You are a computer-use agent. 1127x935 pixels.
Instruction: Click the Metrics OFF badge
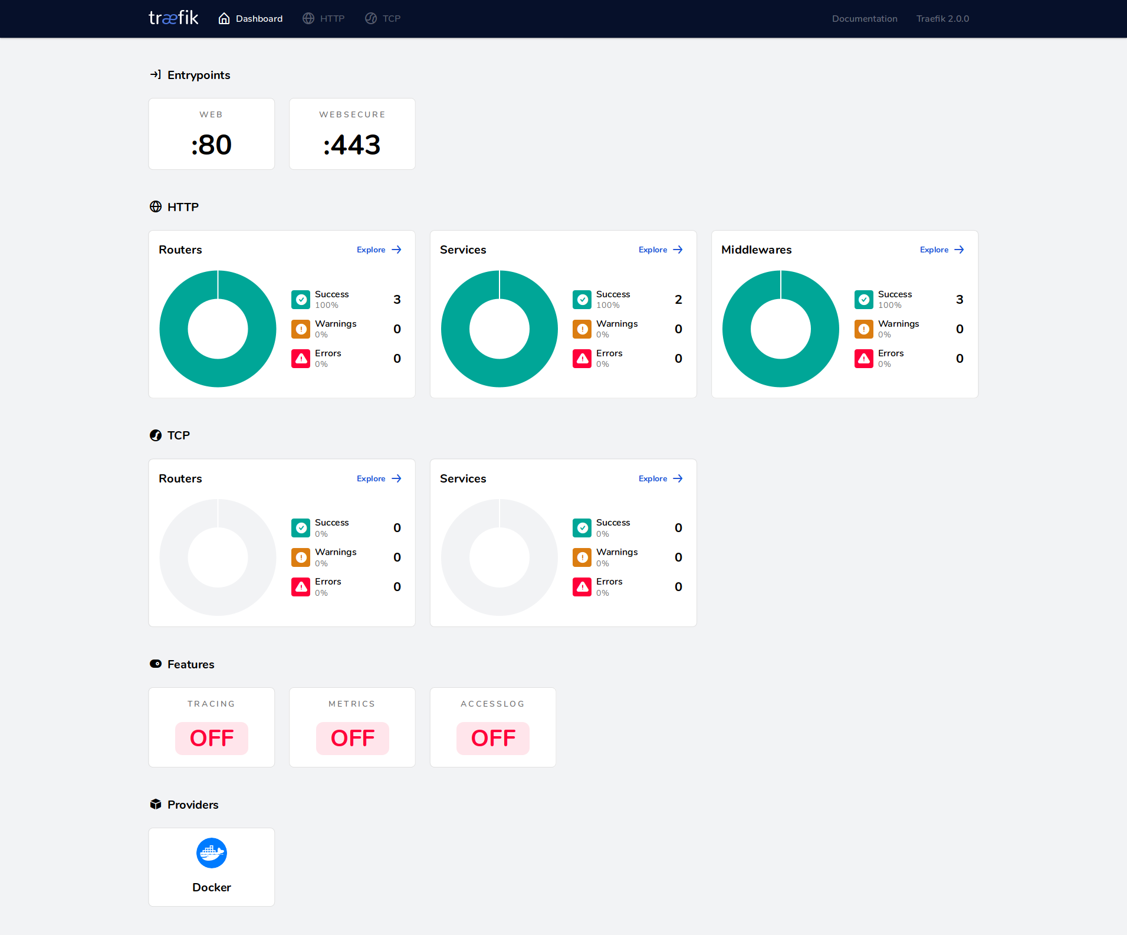(x=352, y=738)
